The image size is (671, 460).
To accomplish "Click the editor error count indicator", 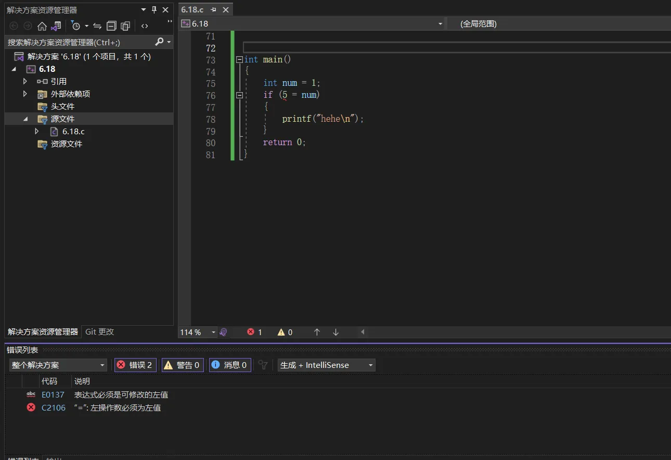I will (x=254, y=332).
